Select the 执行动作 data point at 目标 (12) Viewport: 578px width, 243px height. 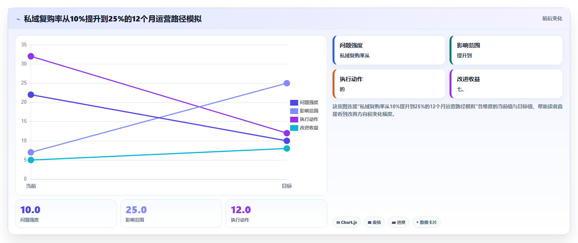[287, 133]
